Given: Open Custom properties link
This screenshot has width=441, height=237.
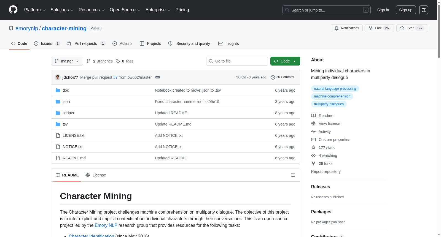Looking at the screenshot, I should (x=331, y=140).
